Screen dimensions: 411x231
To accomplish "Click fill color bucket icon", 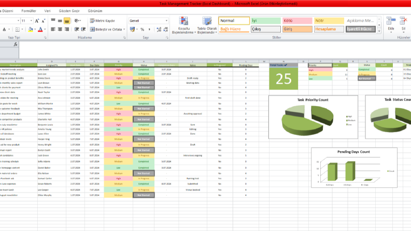I will pos(31,30).
